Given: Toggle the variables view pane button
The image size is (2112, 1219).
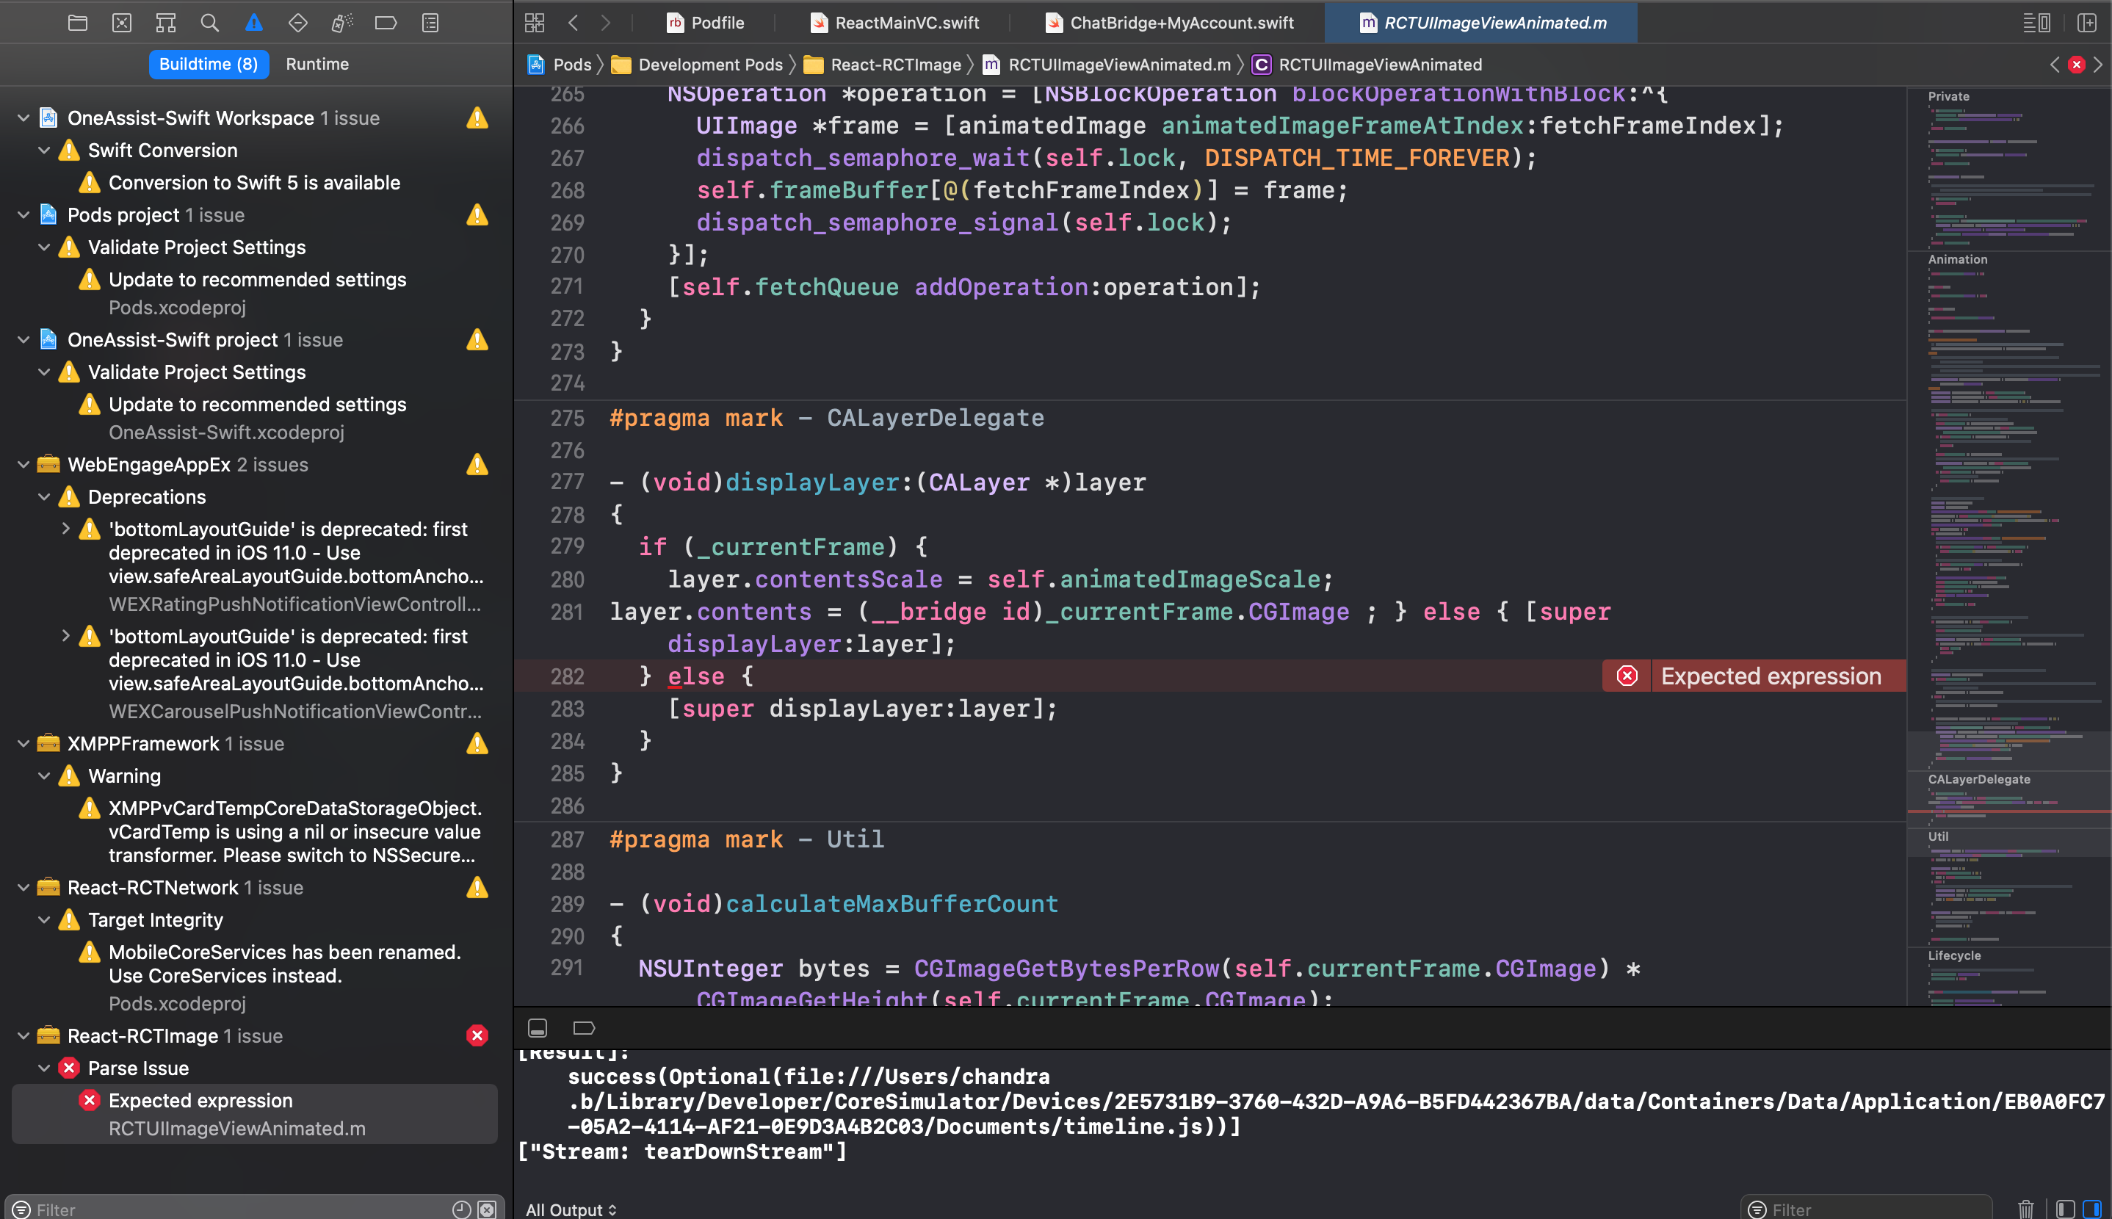Looking at the screenshot, I should click(x=2065, y=1209).
